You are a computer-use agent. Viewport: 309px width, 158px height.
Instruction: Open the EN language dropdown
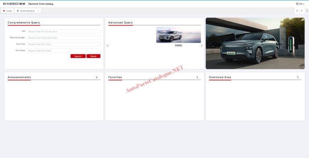[x=300, y=4]
